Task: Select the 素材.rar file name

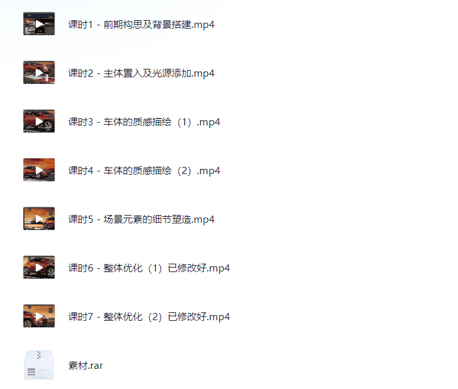Action: coord(86,366)
